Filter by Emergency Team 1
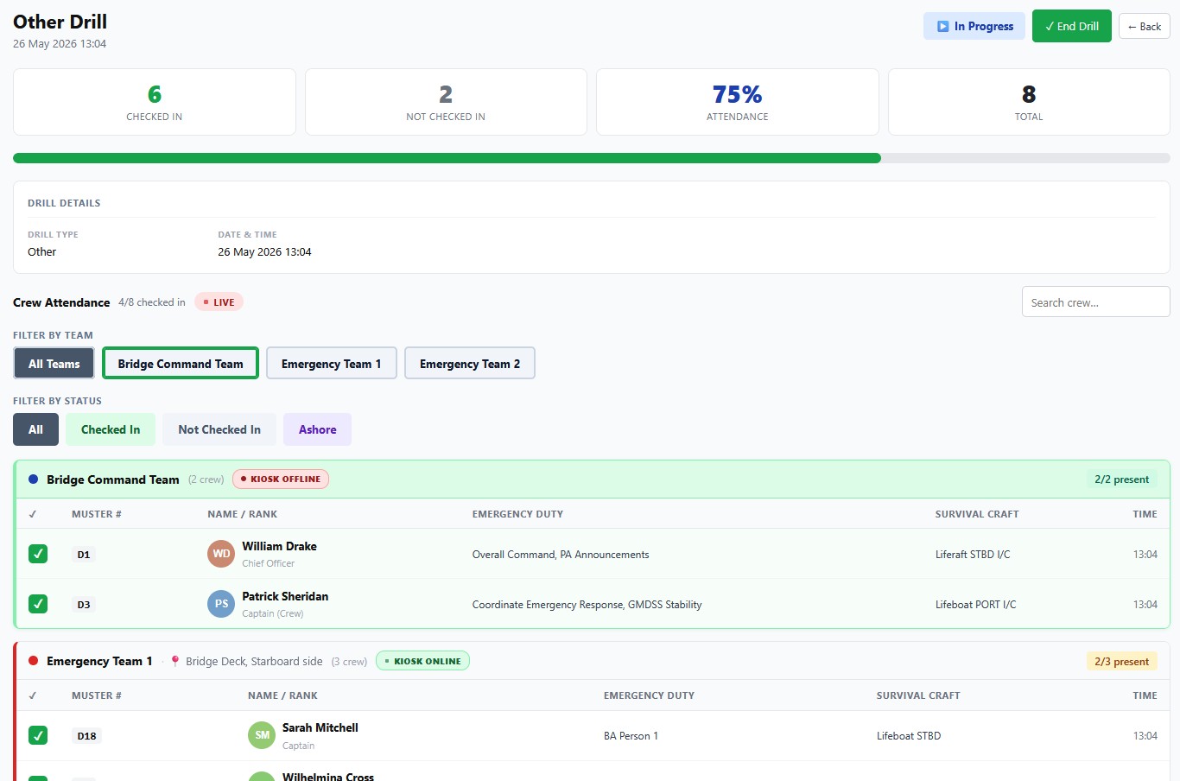The width and height of the screenshot is (1180, 781). (331, 363)
